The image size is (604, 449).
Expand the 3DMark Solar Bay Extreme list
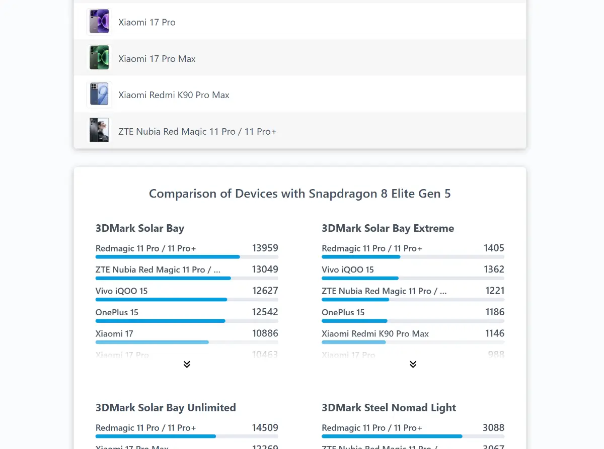click(x=413, y=364)
